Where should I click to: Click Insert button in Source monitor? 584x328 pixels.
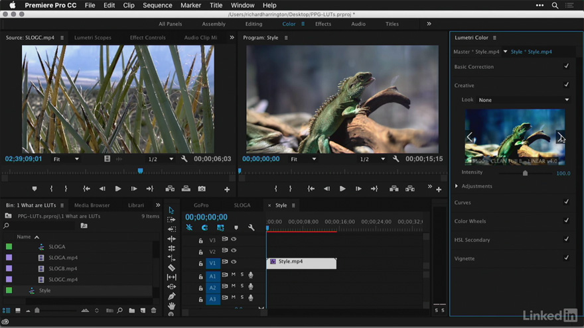coord(170,189)
